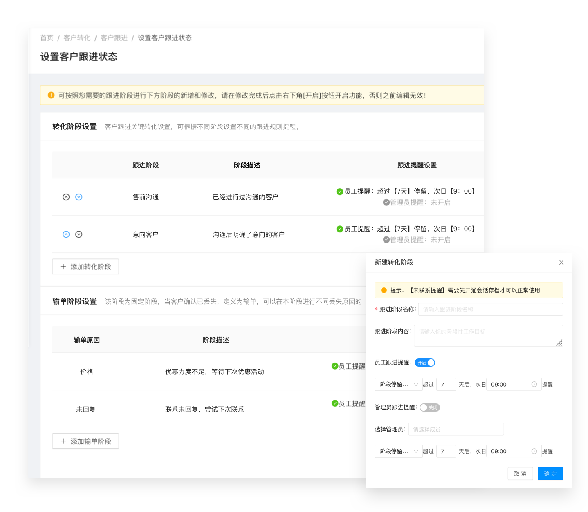Viewport: 588px width, 512px height.
Task: Focus the 跟进阶段名称 input field
Action: coord(490,309)
